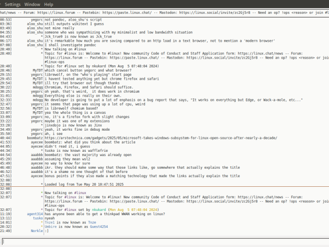Click the tusko nickname beside "nyeah"
Screen dimensions: 329x247
(x=38, y=218)
